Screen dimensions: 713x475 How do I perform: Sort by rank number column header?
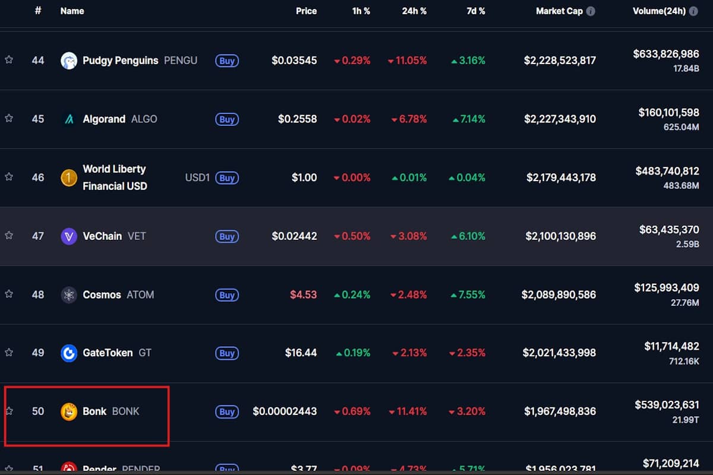pyautogui.click(x=38, y=11)
